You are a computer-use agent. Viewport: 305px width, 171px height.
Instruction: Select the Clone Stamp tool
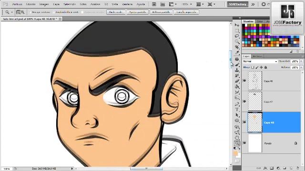click(x=237, y=70)
